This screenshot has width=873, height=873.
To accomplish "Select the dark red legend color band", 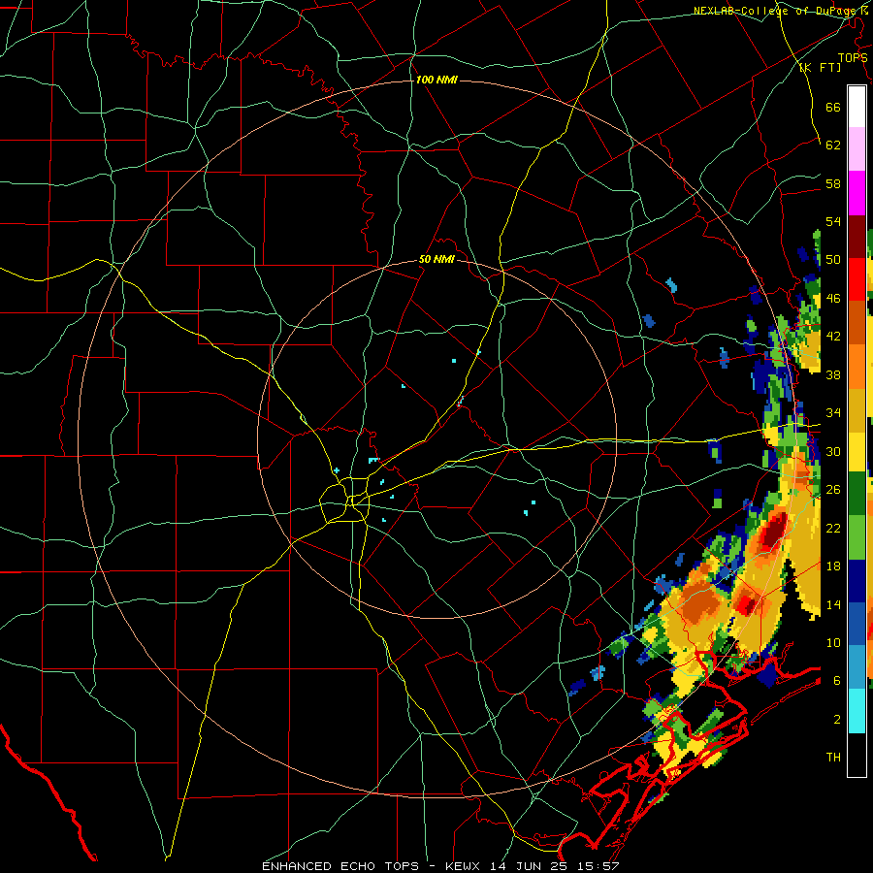I will pyautogui.click(x=857, y=237).
